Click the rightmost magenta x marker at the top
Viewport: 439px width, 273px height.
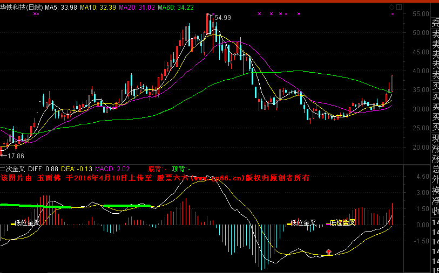393,14
